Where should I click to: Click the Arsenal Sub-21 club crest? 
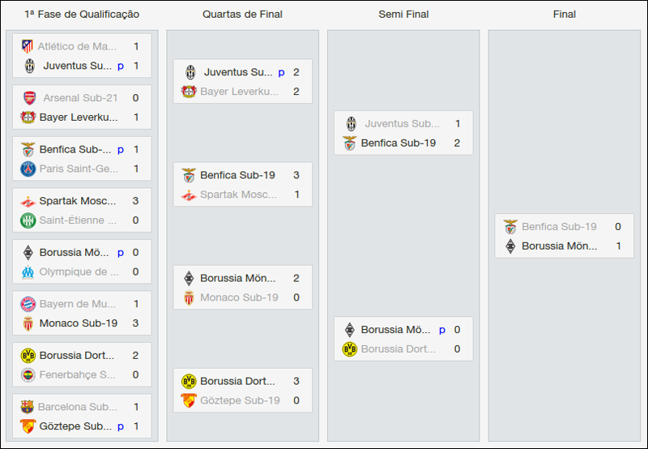(x=29, y=98)
